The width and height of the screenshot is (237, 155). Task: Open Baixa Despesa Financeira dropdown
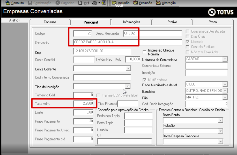tap(220, 142)
